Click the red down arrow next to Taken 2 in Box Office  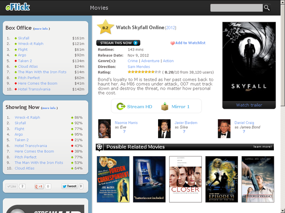coord(16,61)
